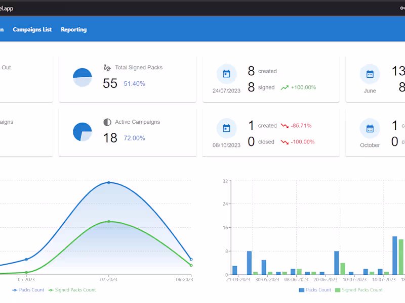Click the 20-06-2023 axis label

tap(326, 280)
